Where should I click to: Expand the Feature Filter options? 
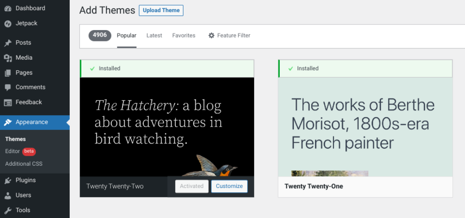coord(229,36)
